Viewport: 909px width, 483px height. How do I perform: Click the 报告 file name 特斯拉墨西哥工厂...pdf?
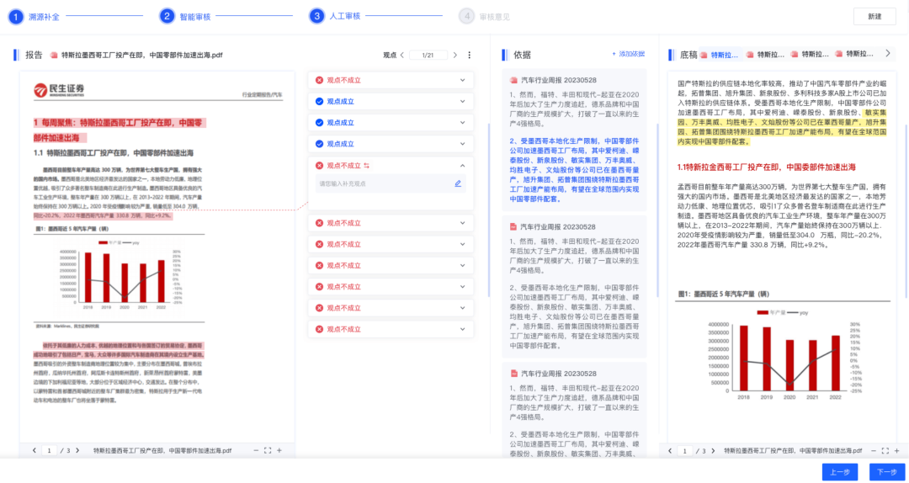point(142,55)
